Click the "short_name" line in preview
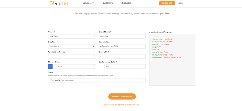 point(162,55)
